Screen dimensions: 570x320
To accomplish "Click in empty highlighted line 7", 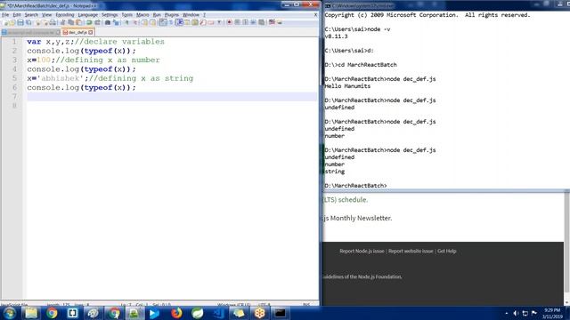I will click(x=172, y=97).
